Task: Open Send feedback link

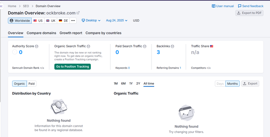Action: [x=253, y=6]
